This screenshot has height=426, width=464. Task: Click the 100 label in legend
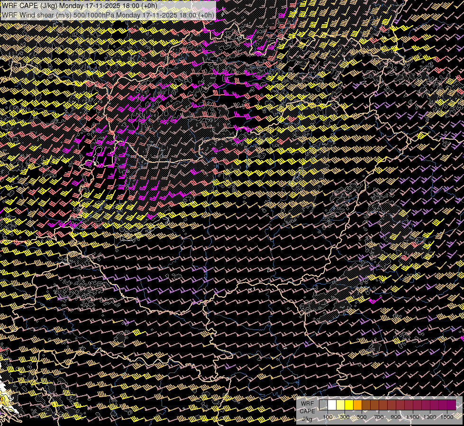point(328,417)
